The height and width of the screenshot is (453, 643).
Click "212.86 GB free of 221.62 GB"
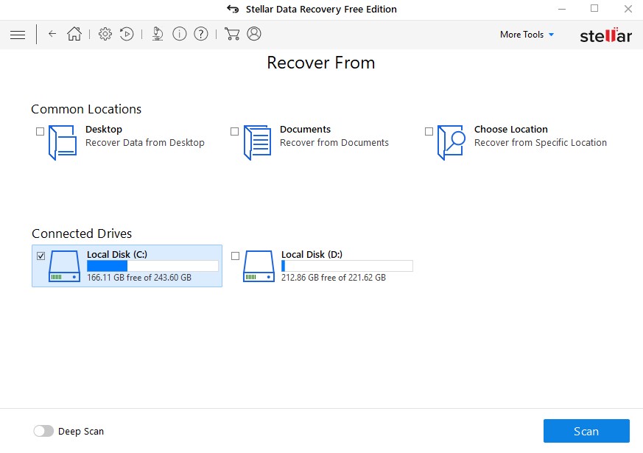pyautogui.click(x=334, y=278)
